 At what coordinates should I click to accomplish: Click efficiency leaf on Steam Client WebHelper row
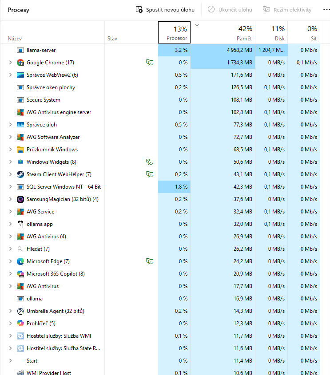150,174
